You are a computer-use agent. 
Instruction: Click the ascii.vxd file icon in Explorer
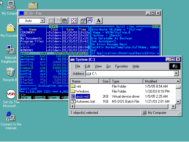point(73,96)
